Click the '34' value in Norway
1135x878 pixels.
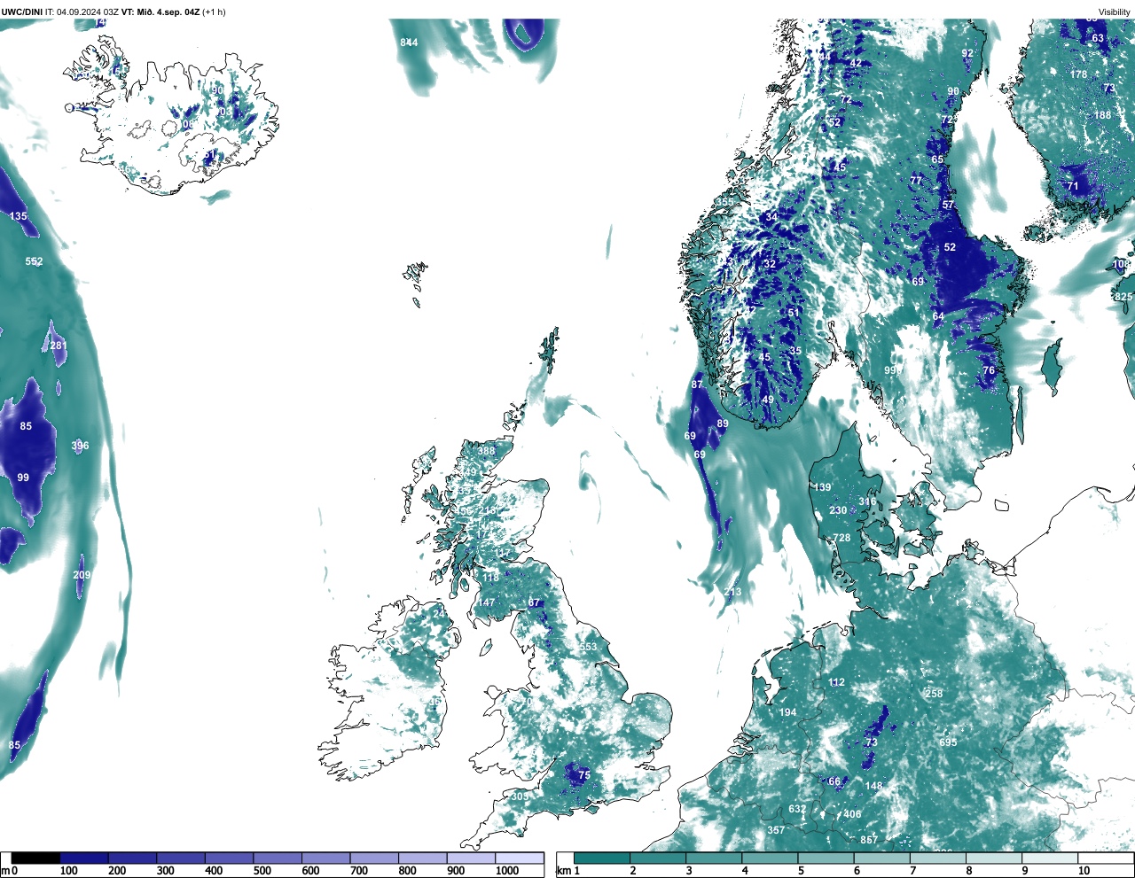771,218
